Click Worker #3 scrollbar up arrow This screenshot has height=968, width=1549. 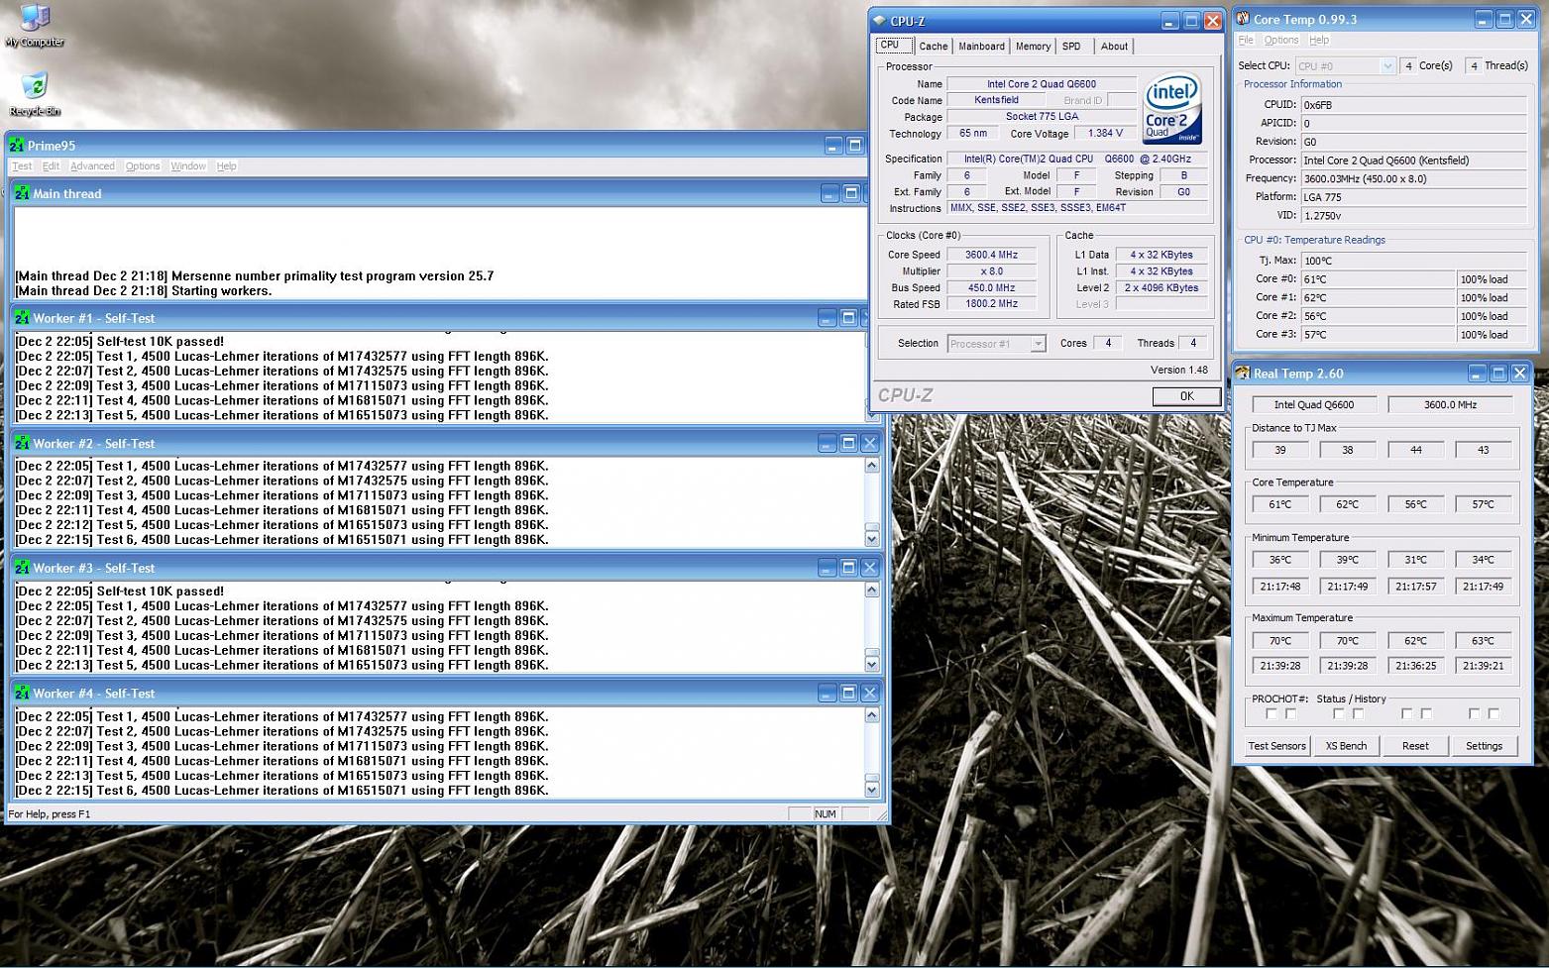coord(872,591)
